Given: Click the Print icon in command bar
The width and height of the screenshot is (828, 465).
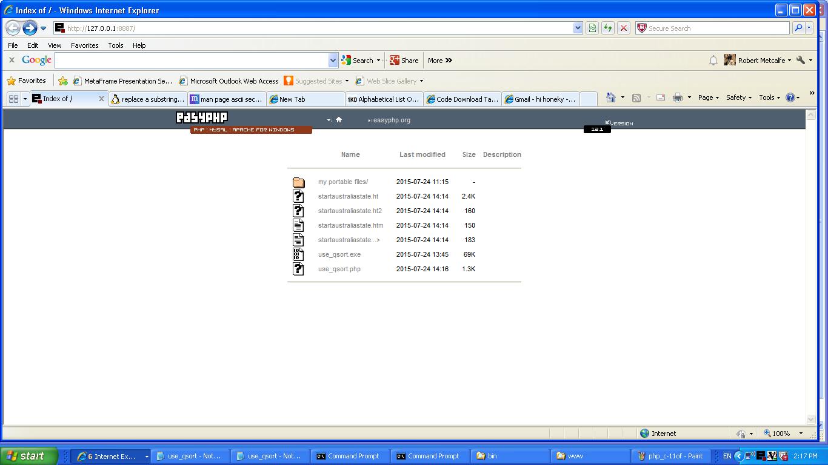Looking at the screenshot, I should click(x=677, y=97).
